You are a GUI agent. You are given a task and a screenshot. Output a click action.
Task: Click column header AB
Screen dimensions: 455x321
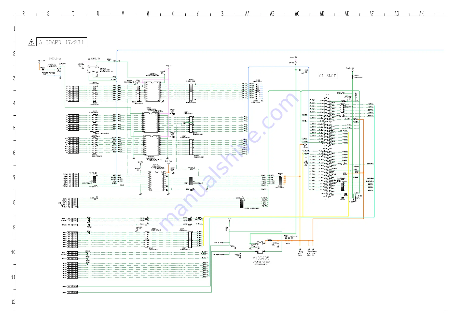point(272,14)
